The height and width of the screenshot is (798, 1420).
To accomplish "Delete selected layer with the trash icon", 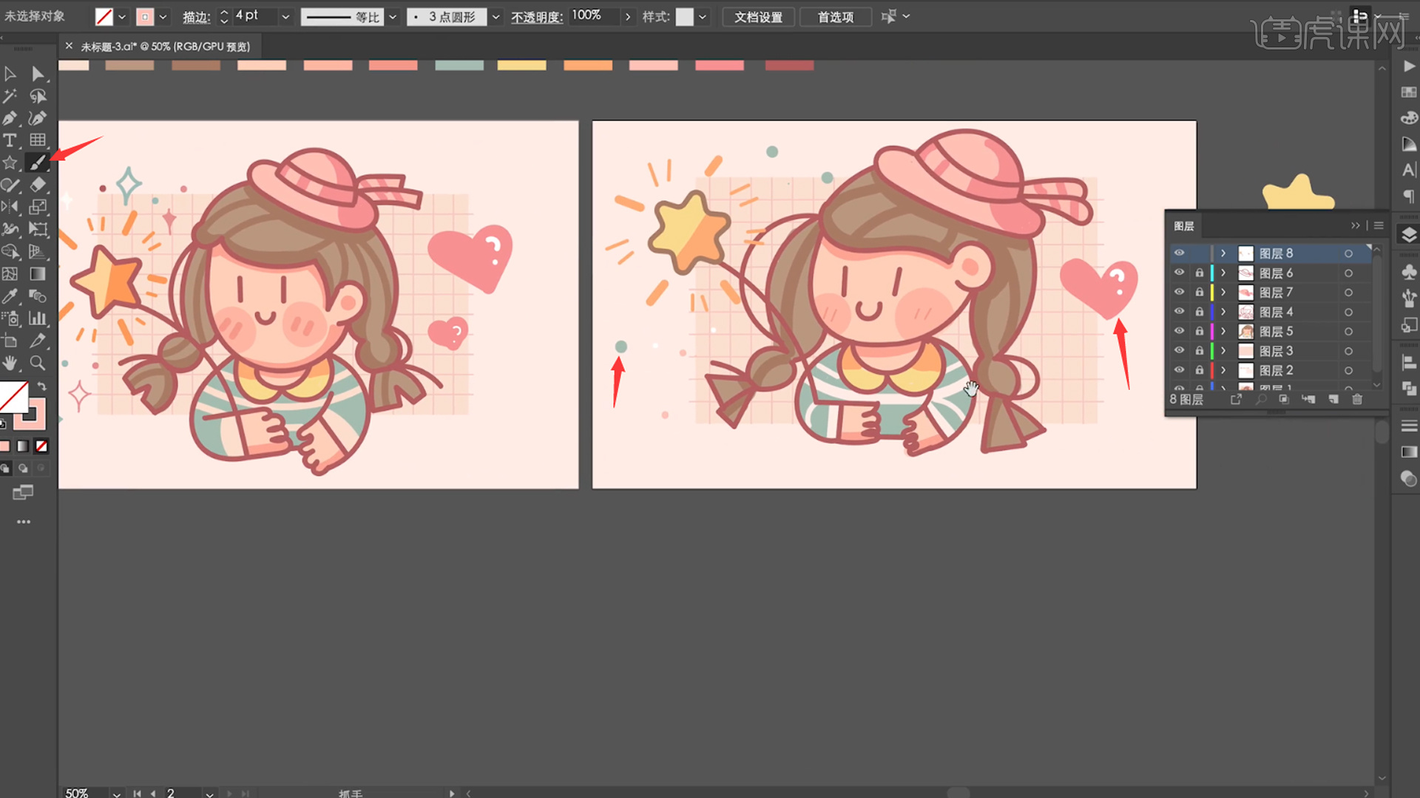I will (1357, 399).
